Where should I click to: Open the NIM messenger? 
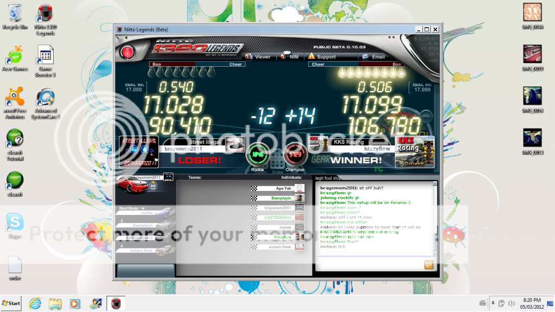[290, 56]
